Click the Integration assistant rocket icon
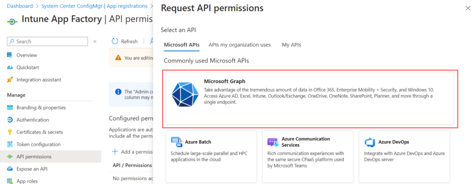Image resolution: width=473 pixels, height=184 pixels. click(x=10, y=80)
